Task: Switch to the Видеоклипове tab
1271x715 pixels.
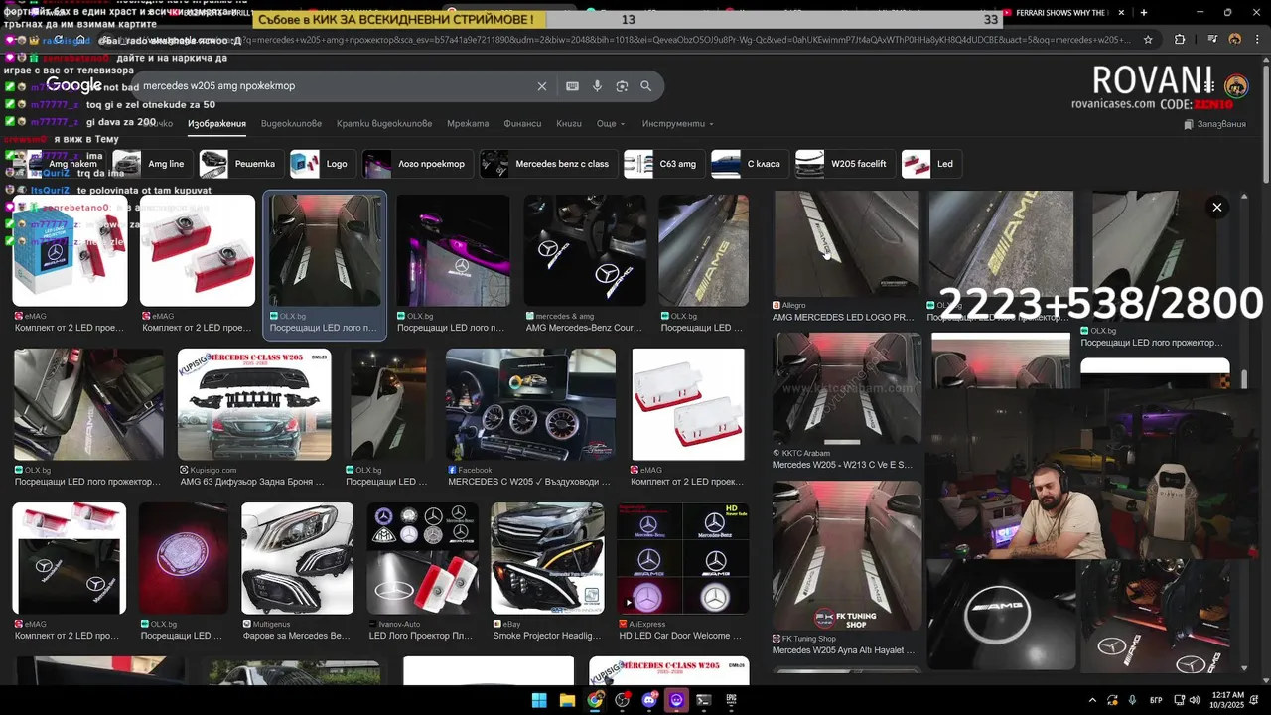Action: point(291,124)
